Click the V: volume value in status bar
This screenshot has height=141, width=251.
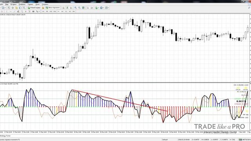[233, 139]
